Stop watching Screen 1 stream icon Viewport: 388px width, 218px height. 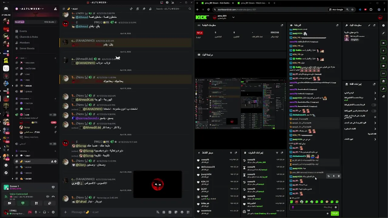point(53,187)
